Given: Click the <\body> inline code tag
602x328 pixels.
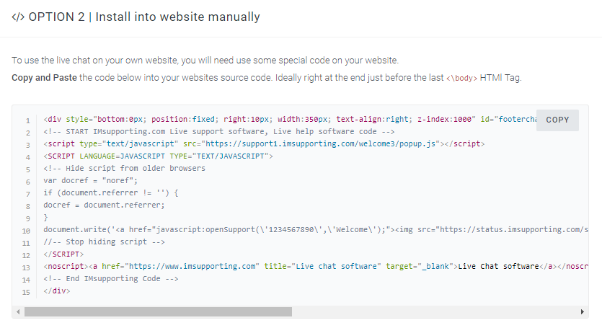Looking at the screenshot, I should click(x=461, y=78).
